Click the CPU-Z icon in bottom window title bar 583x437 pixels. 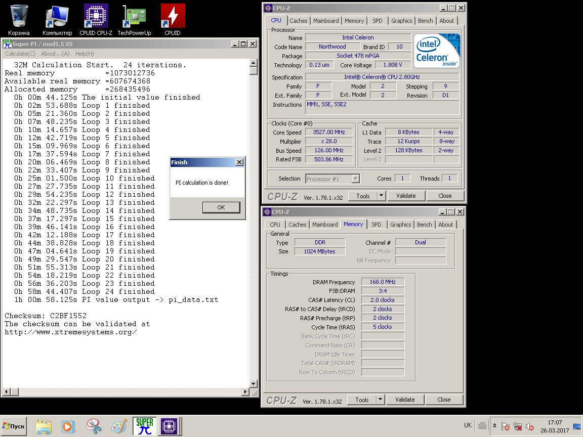click(x=267, y=212)
